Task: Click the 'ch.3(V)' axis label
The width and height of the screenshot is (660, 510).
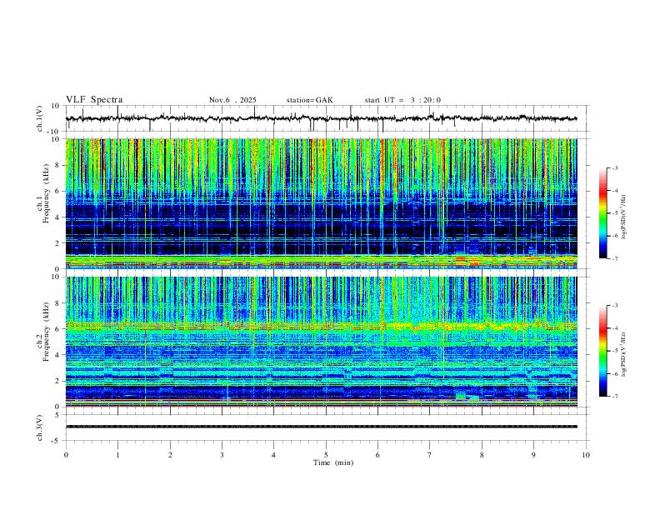Action: point(40,427)
